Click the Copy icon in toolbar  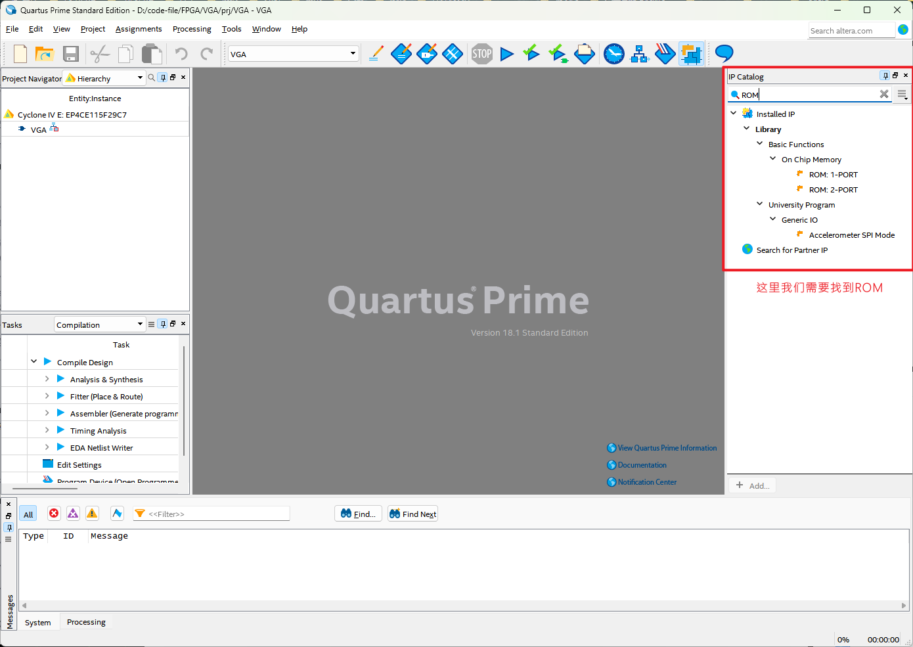125,54
